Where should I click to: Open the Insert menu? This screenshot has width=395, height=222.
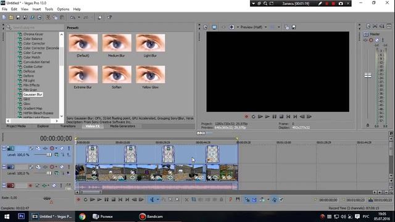coord(36,9)
